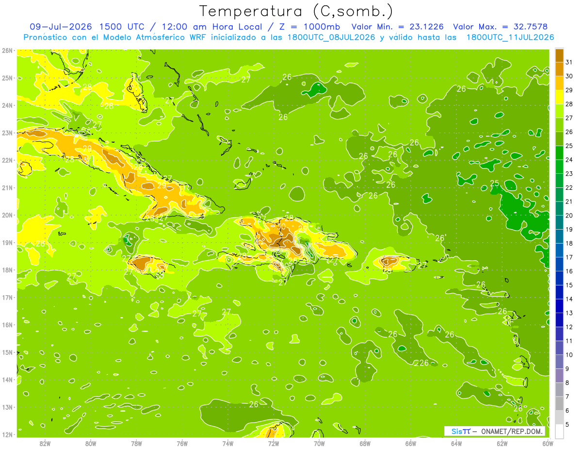The height and width of the screenshot is (450, 582).
Task: Select the '1800UTC_11JUL2026' valid-until time
Action: point(510,37)
